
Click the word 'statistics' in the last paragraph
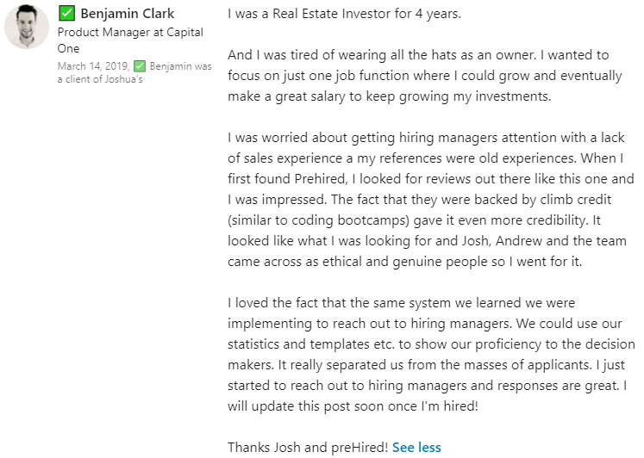click(259, 344)
